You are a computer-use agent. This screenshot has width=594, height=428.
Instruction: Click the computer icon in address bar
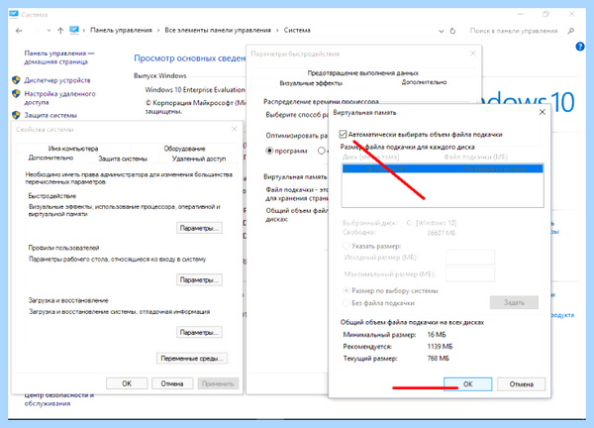tap(74, 30)
